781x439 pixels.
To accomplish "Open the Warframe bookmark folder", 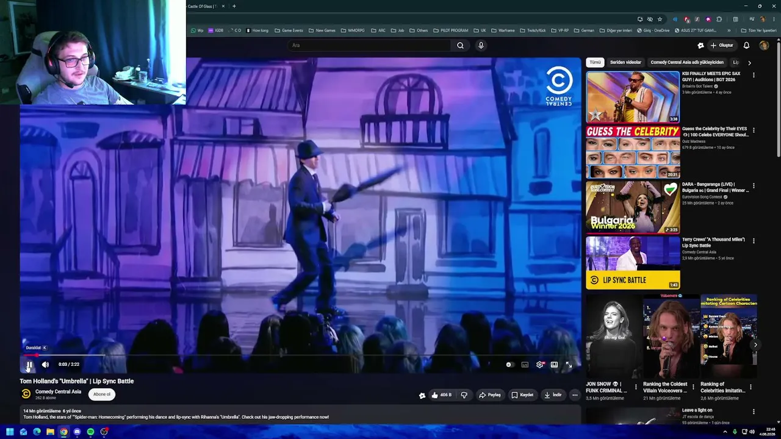I will point(503,30).
